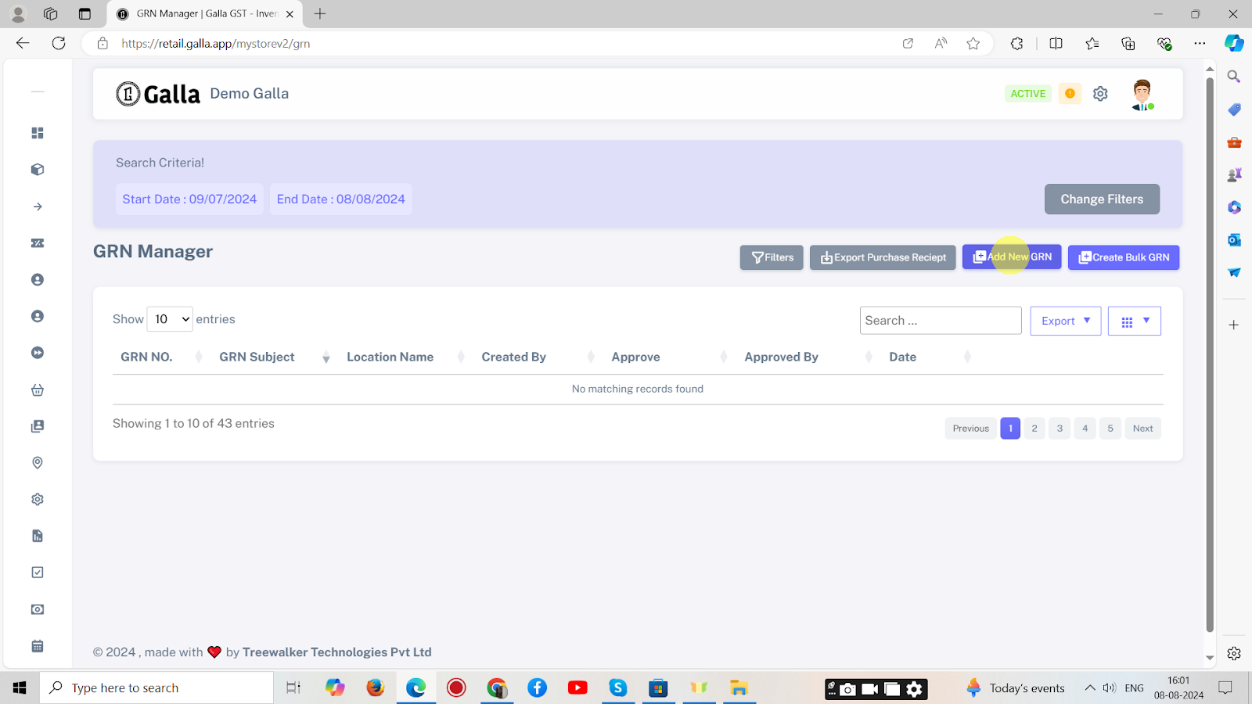Click the Next page button
Screen dimensions: 1252x704
pos(1143,429)
